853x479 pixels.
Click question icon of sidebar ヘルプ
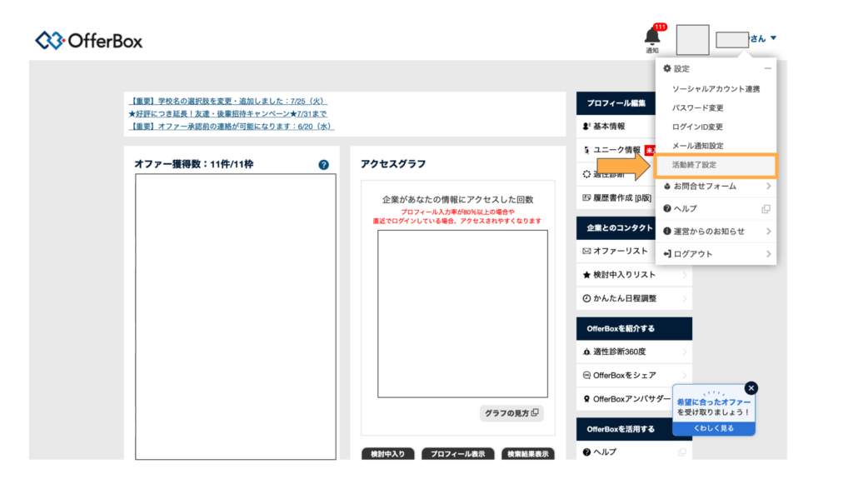(586, 452)
